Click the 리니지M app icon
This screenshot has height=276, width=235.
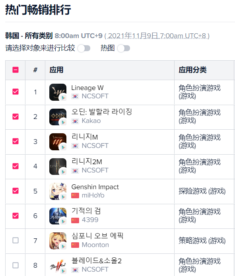point(58,142)
